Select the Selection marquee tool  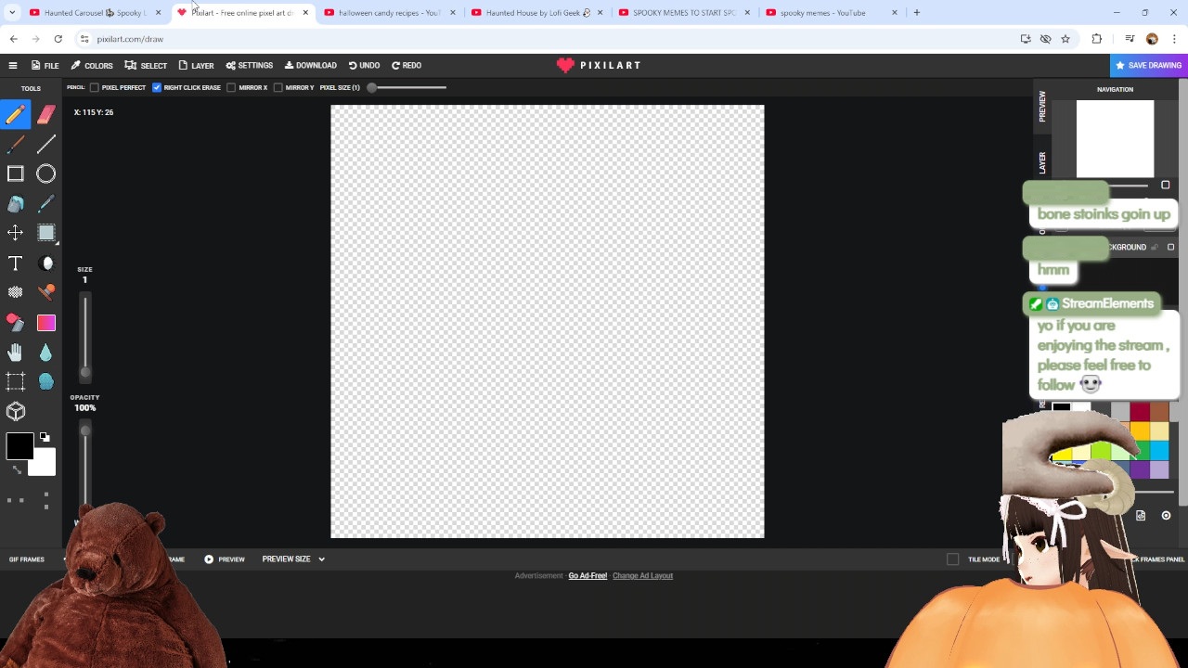tap(46, 233)
